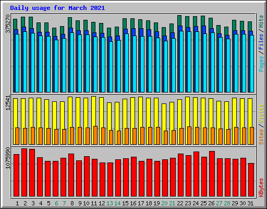Click day 30 on the date axis
The image size is (267, 209).
point(242,203)
